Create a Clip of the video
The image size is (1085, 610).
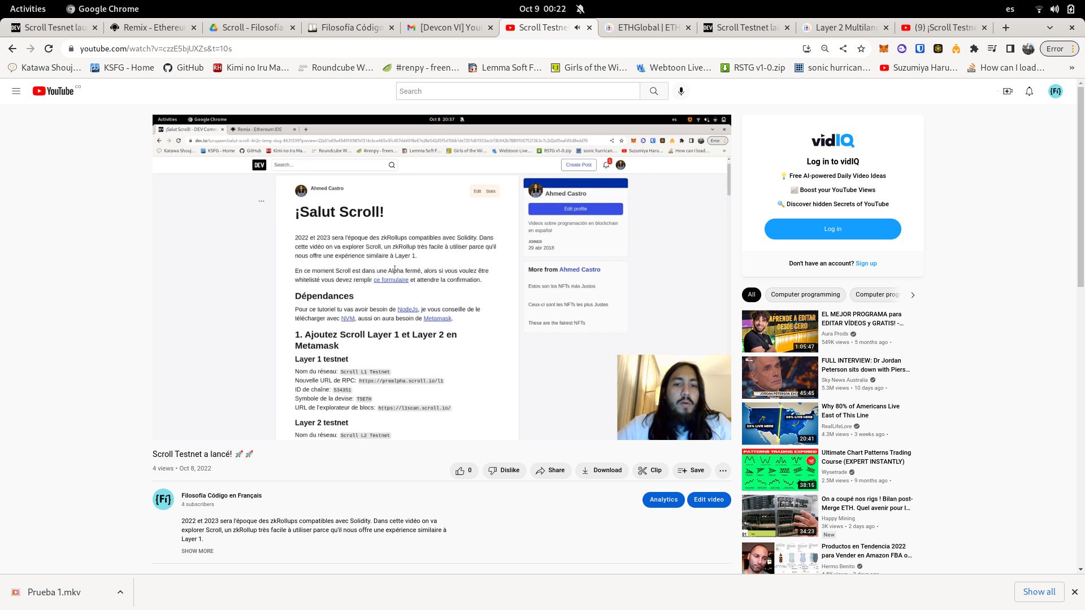pos(650,470)
